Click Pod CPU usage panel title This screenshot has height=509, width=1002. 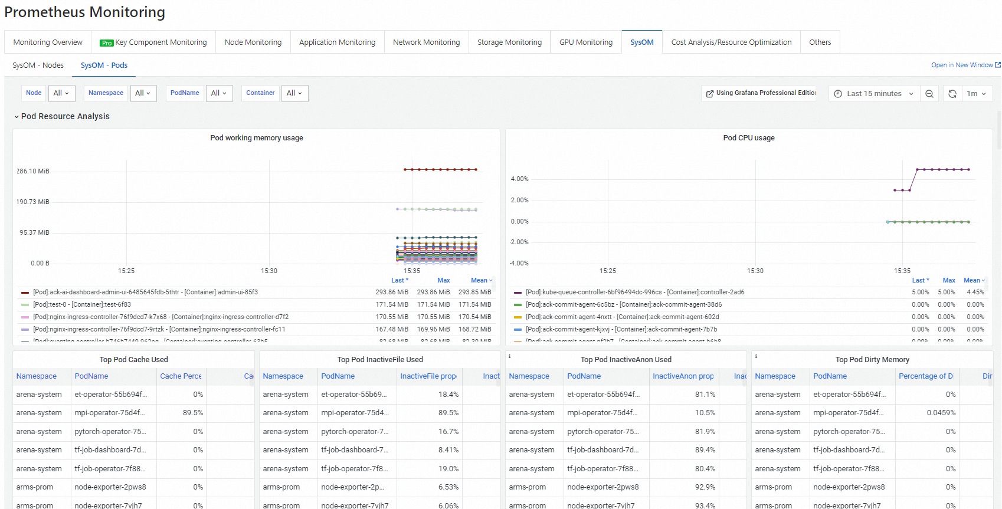coord(748,138)
